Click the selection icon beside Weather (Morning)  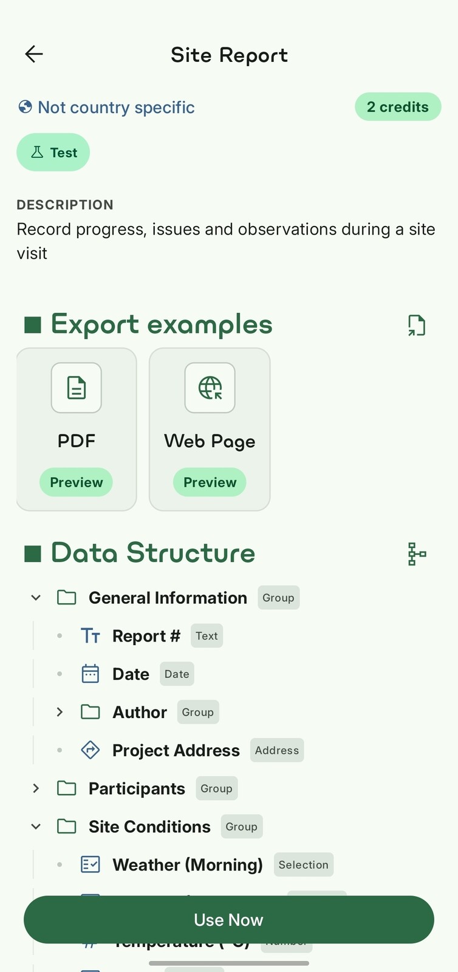coord(90,864)
